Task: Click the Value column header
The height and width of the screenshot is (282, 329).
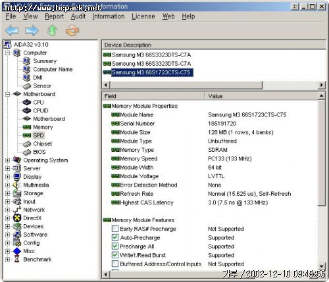Action: click(261, 96)
